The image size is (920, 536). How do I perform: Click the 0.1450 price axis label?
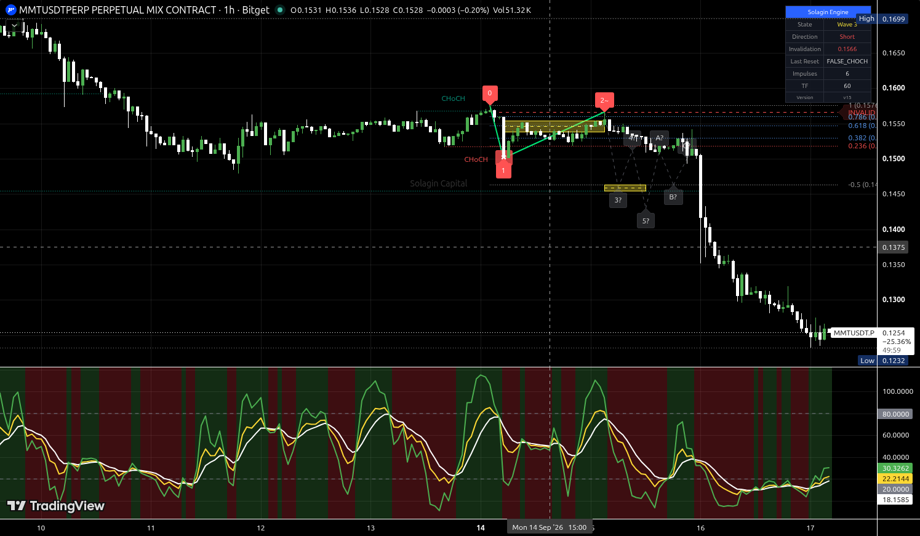894,194
